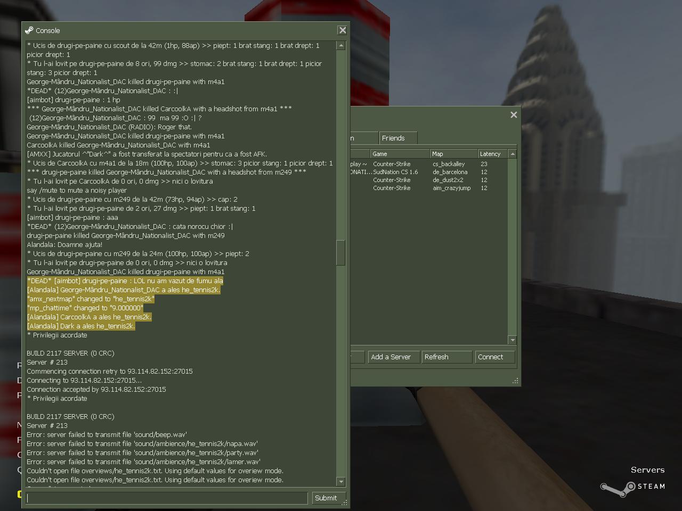Viewport: 682px width, 511px height.
Task: Click the 'Alandala: Doamne ajuta!' chat line
Action: 64,245
